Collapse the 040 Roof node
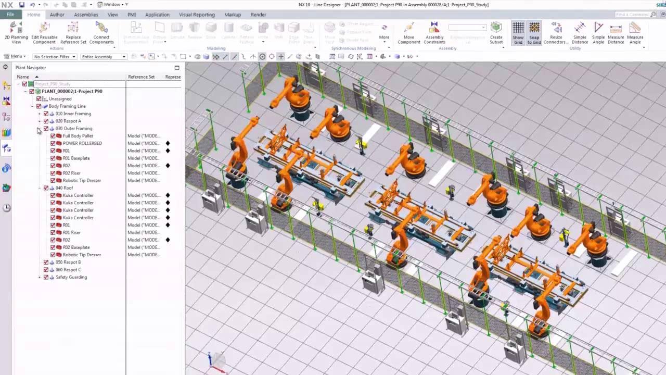 [x=40, y=188]
